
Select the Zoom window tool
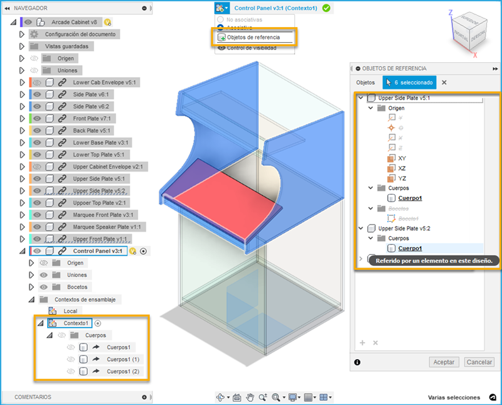click(x=263, y=397)
